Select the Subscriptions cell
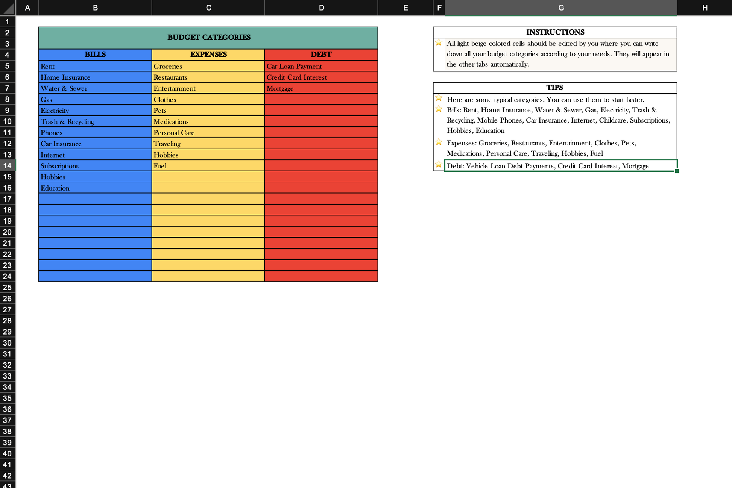The image size is (732, 488). [x=95, y=166]
